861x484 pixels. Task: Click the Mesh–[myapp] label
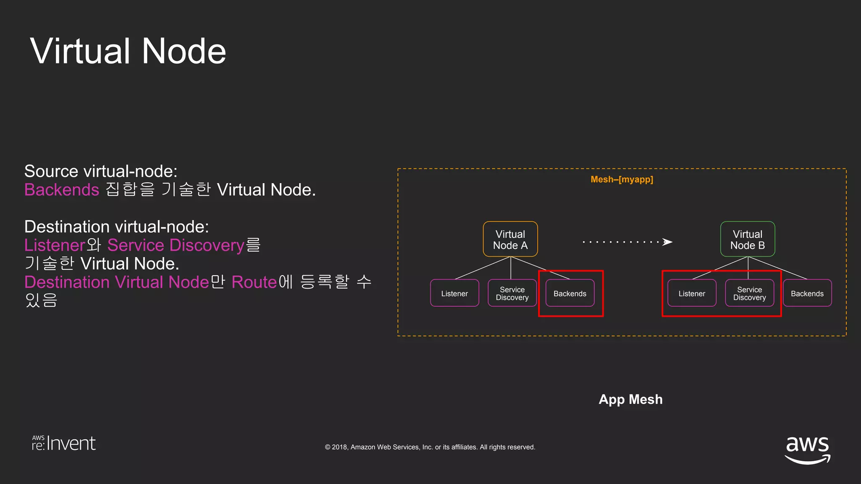621,179
